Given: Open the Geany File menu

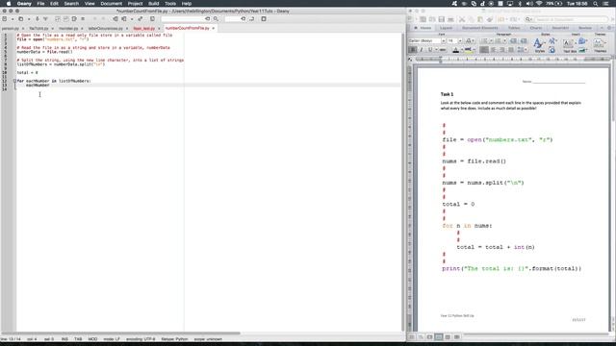Looking at the screenshot, I should point(40,4).
